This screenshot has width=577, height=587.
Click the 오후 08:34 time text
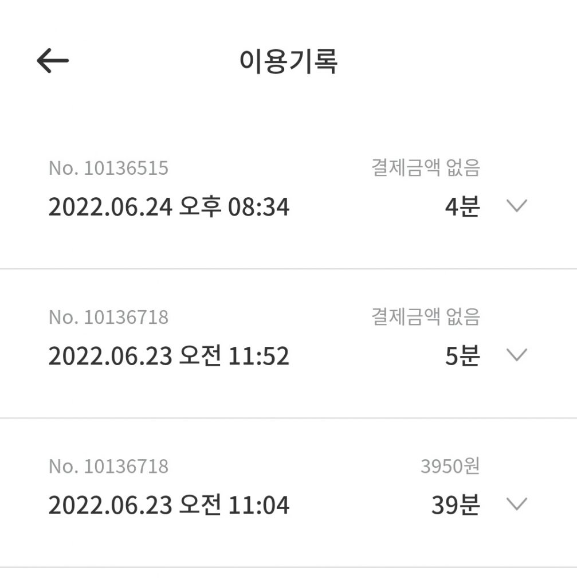click(234, 206)
